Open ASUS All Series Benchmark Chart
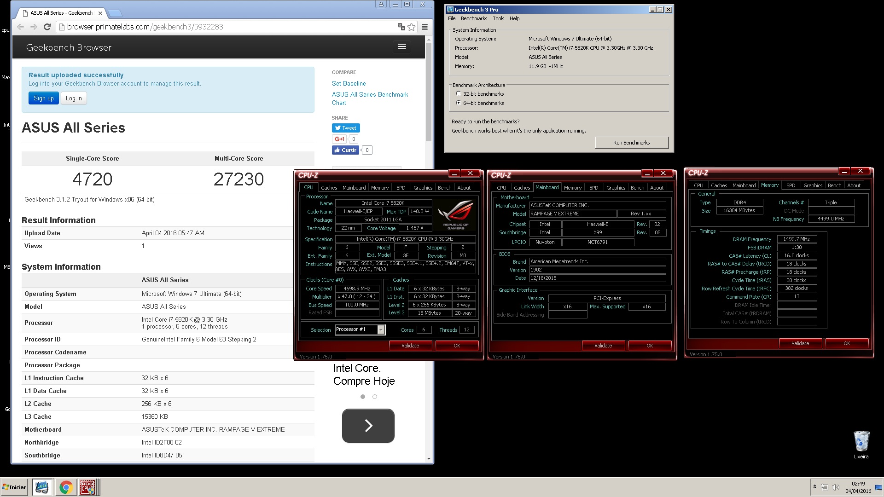The image size is (884, 497). pyautogui.click(x=370, y=98)
